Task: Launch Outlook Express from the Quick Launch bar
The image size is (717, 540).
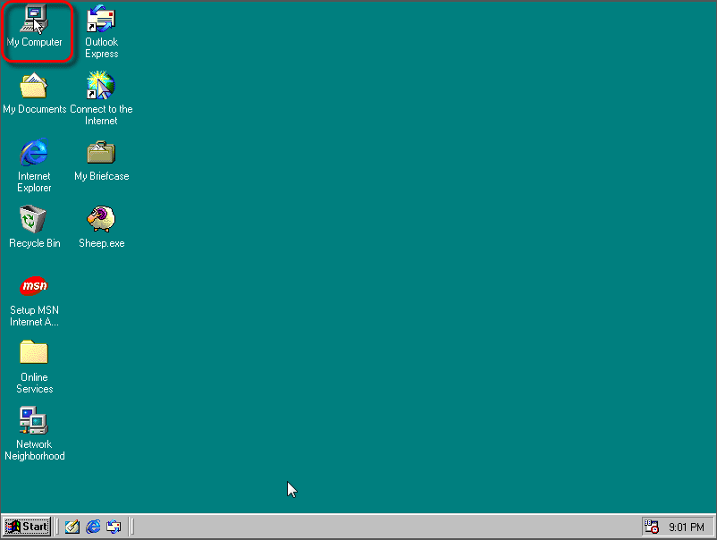Action: [x=114, y=527]
